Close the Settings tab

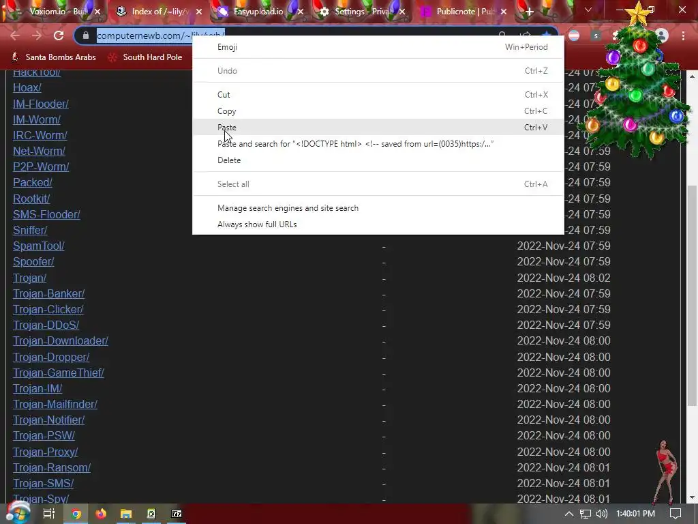402,12
